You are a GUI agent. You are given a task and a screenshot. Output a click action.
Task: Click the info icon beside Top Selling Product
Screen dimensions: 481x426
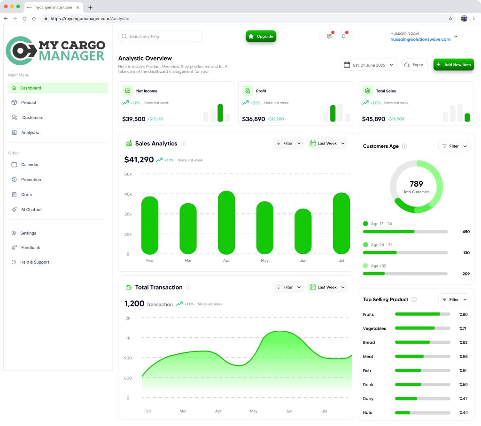coord(414,299)
